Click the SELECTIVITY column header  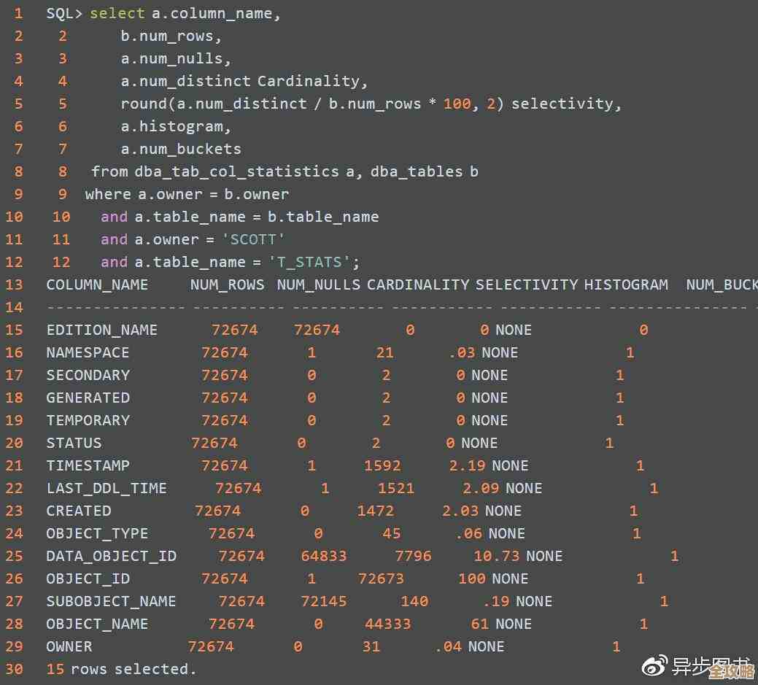click(x=527, y=285)
